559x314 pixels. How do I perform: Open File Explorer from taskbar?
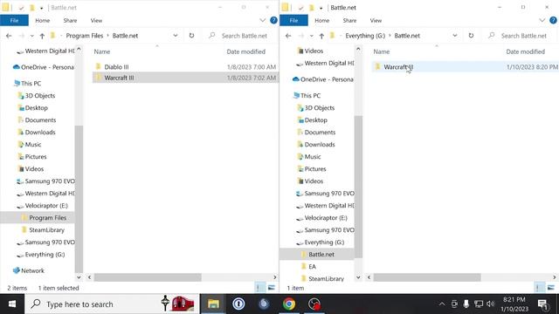pyautogui.click(x=213, y=304)
